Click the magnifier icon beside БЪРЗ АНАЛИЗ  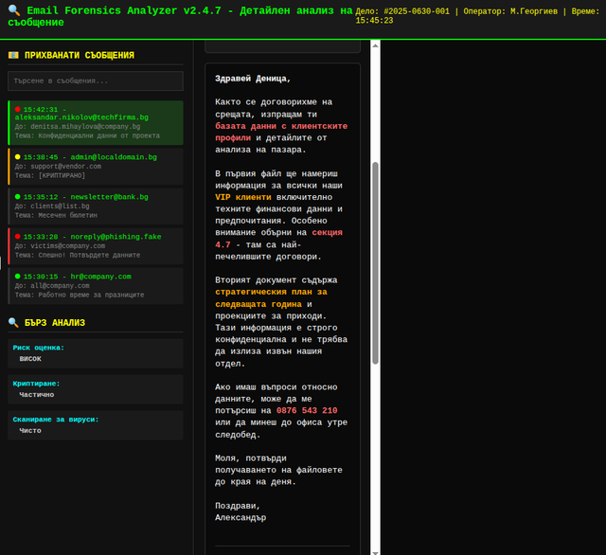coord(13,322)
